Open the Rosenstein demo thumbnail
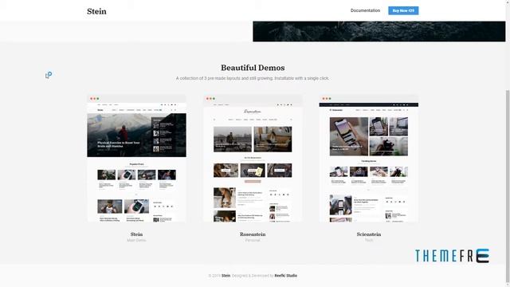This screenshot has width=510, height=287. (x=253, y=159)
